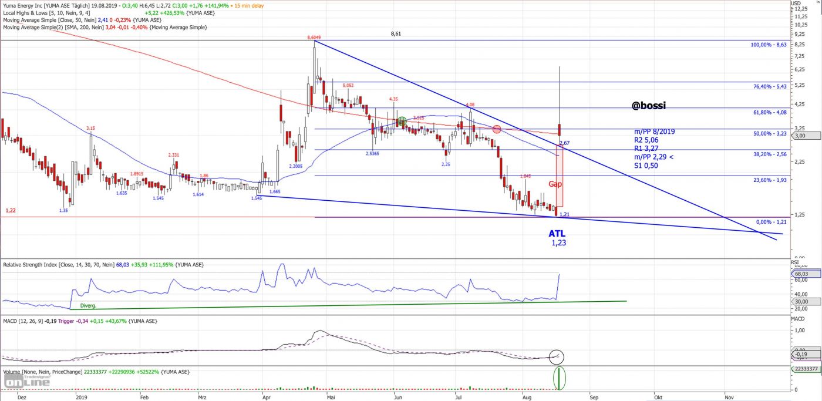Click the green circle marker on the moving averages
This screenshot has width=822, height=401.
click(402, 122)
